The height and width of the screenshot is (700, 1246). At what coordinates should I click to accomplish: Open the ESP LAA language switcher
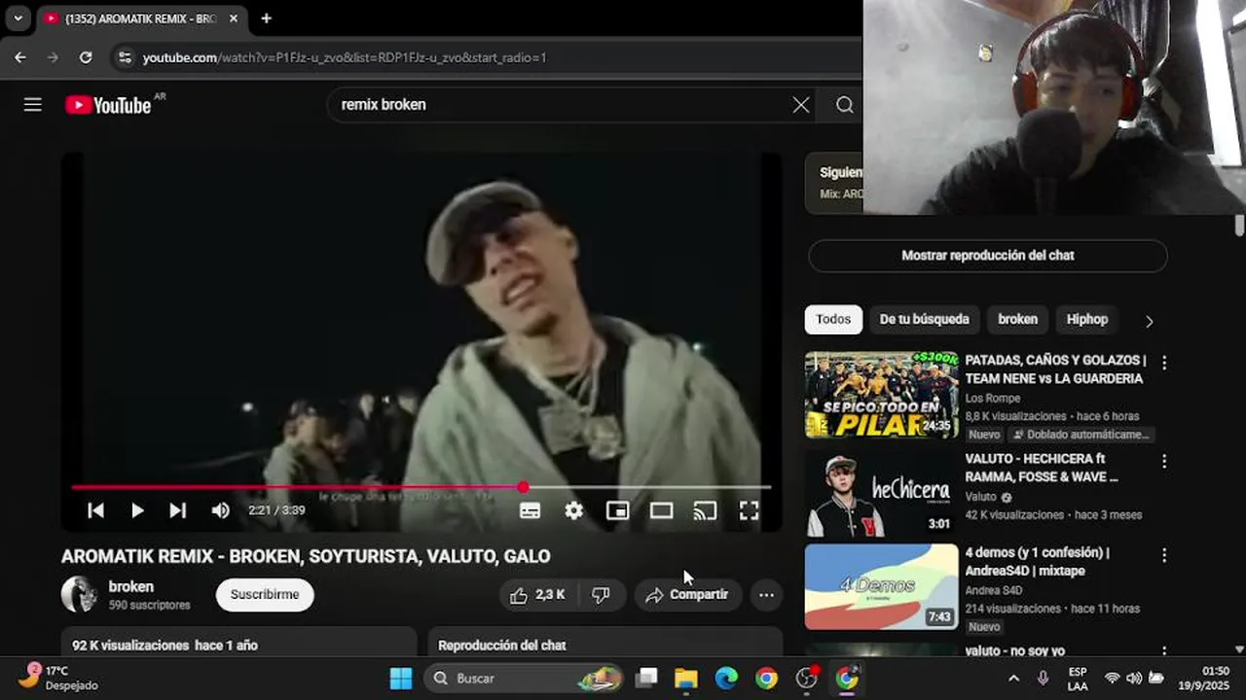(1078, 679)
